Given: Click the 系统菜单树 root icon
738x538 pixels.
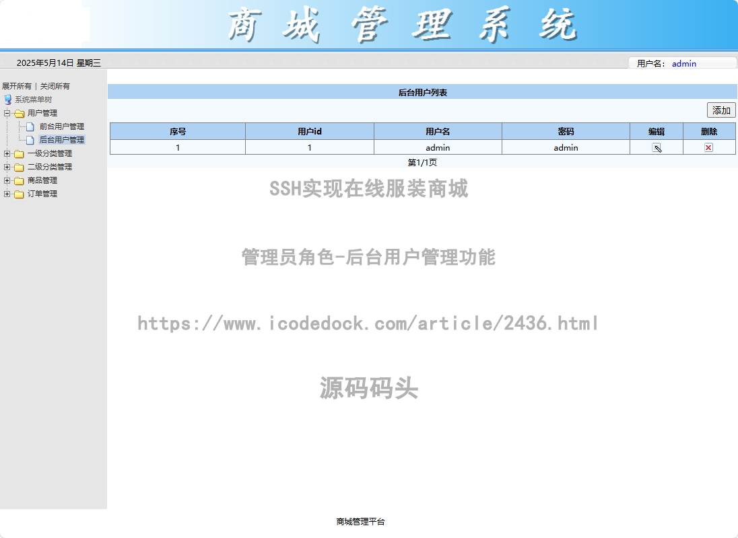Looking at the screenshot, I should (8, 100).
